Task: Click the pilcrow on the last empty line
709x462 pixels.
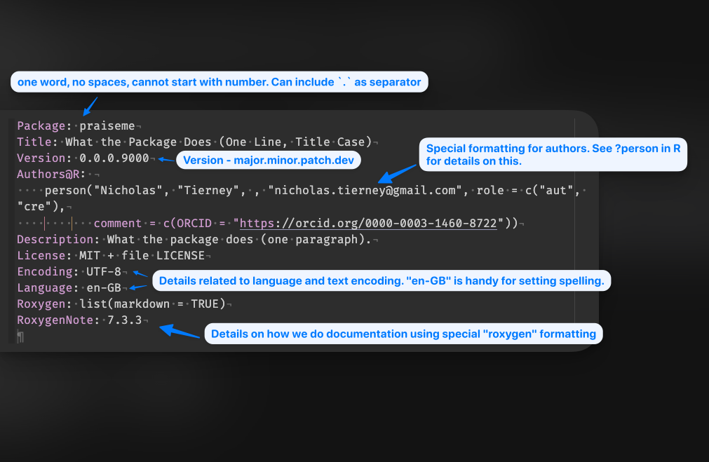Action: point(20,337)
